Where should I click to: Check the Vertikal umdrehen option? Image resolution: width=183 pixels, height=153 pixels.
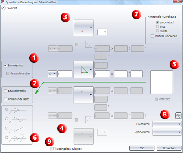(152, 36)
